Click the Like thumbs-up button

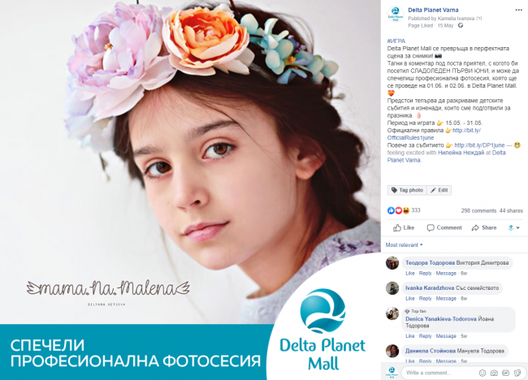point(404,228)
